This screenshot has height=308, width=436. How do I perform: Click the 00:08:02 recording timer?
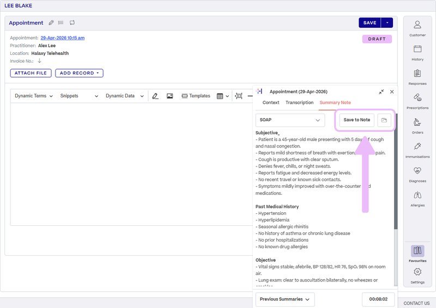click(378, 299)
